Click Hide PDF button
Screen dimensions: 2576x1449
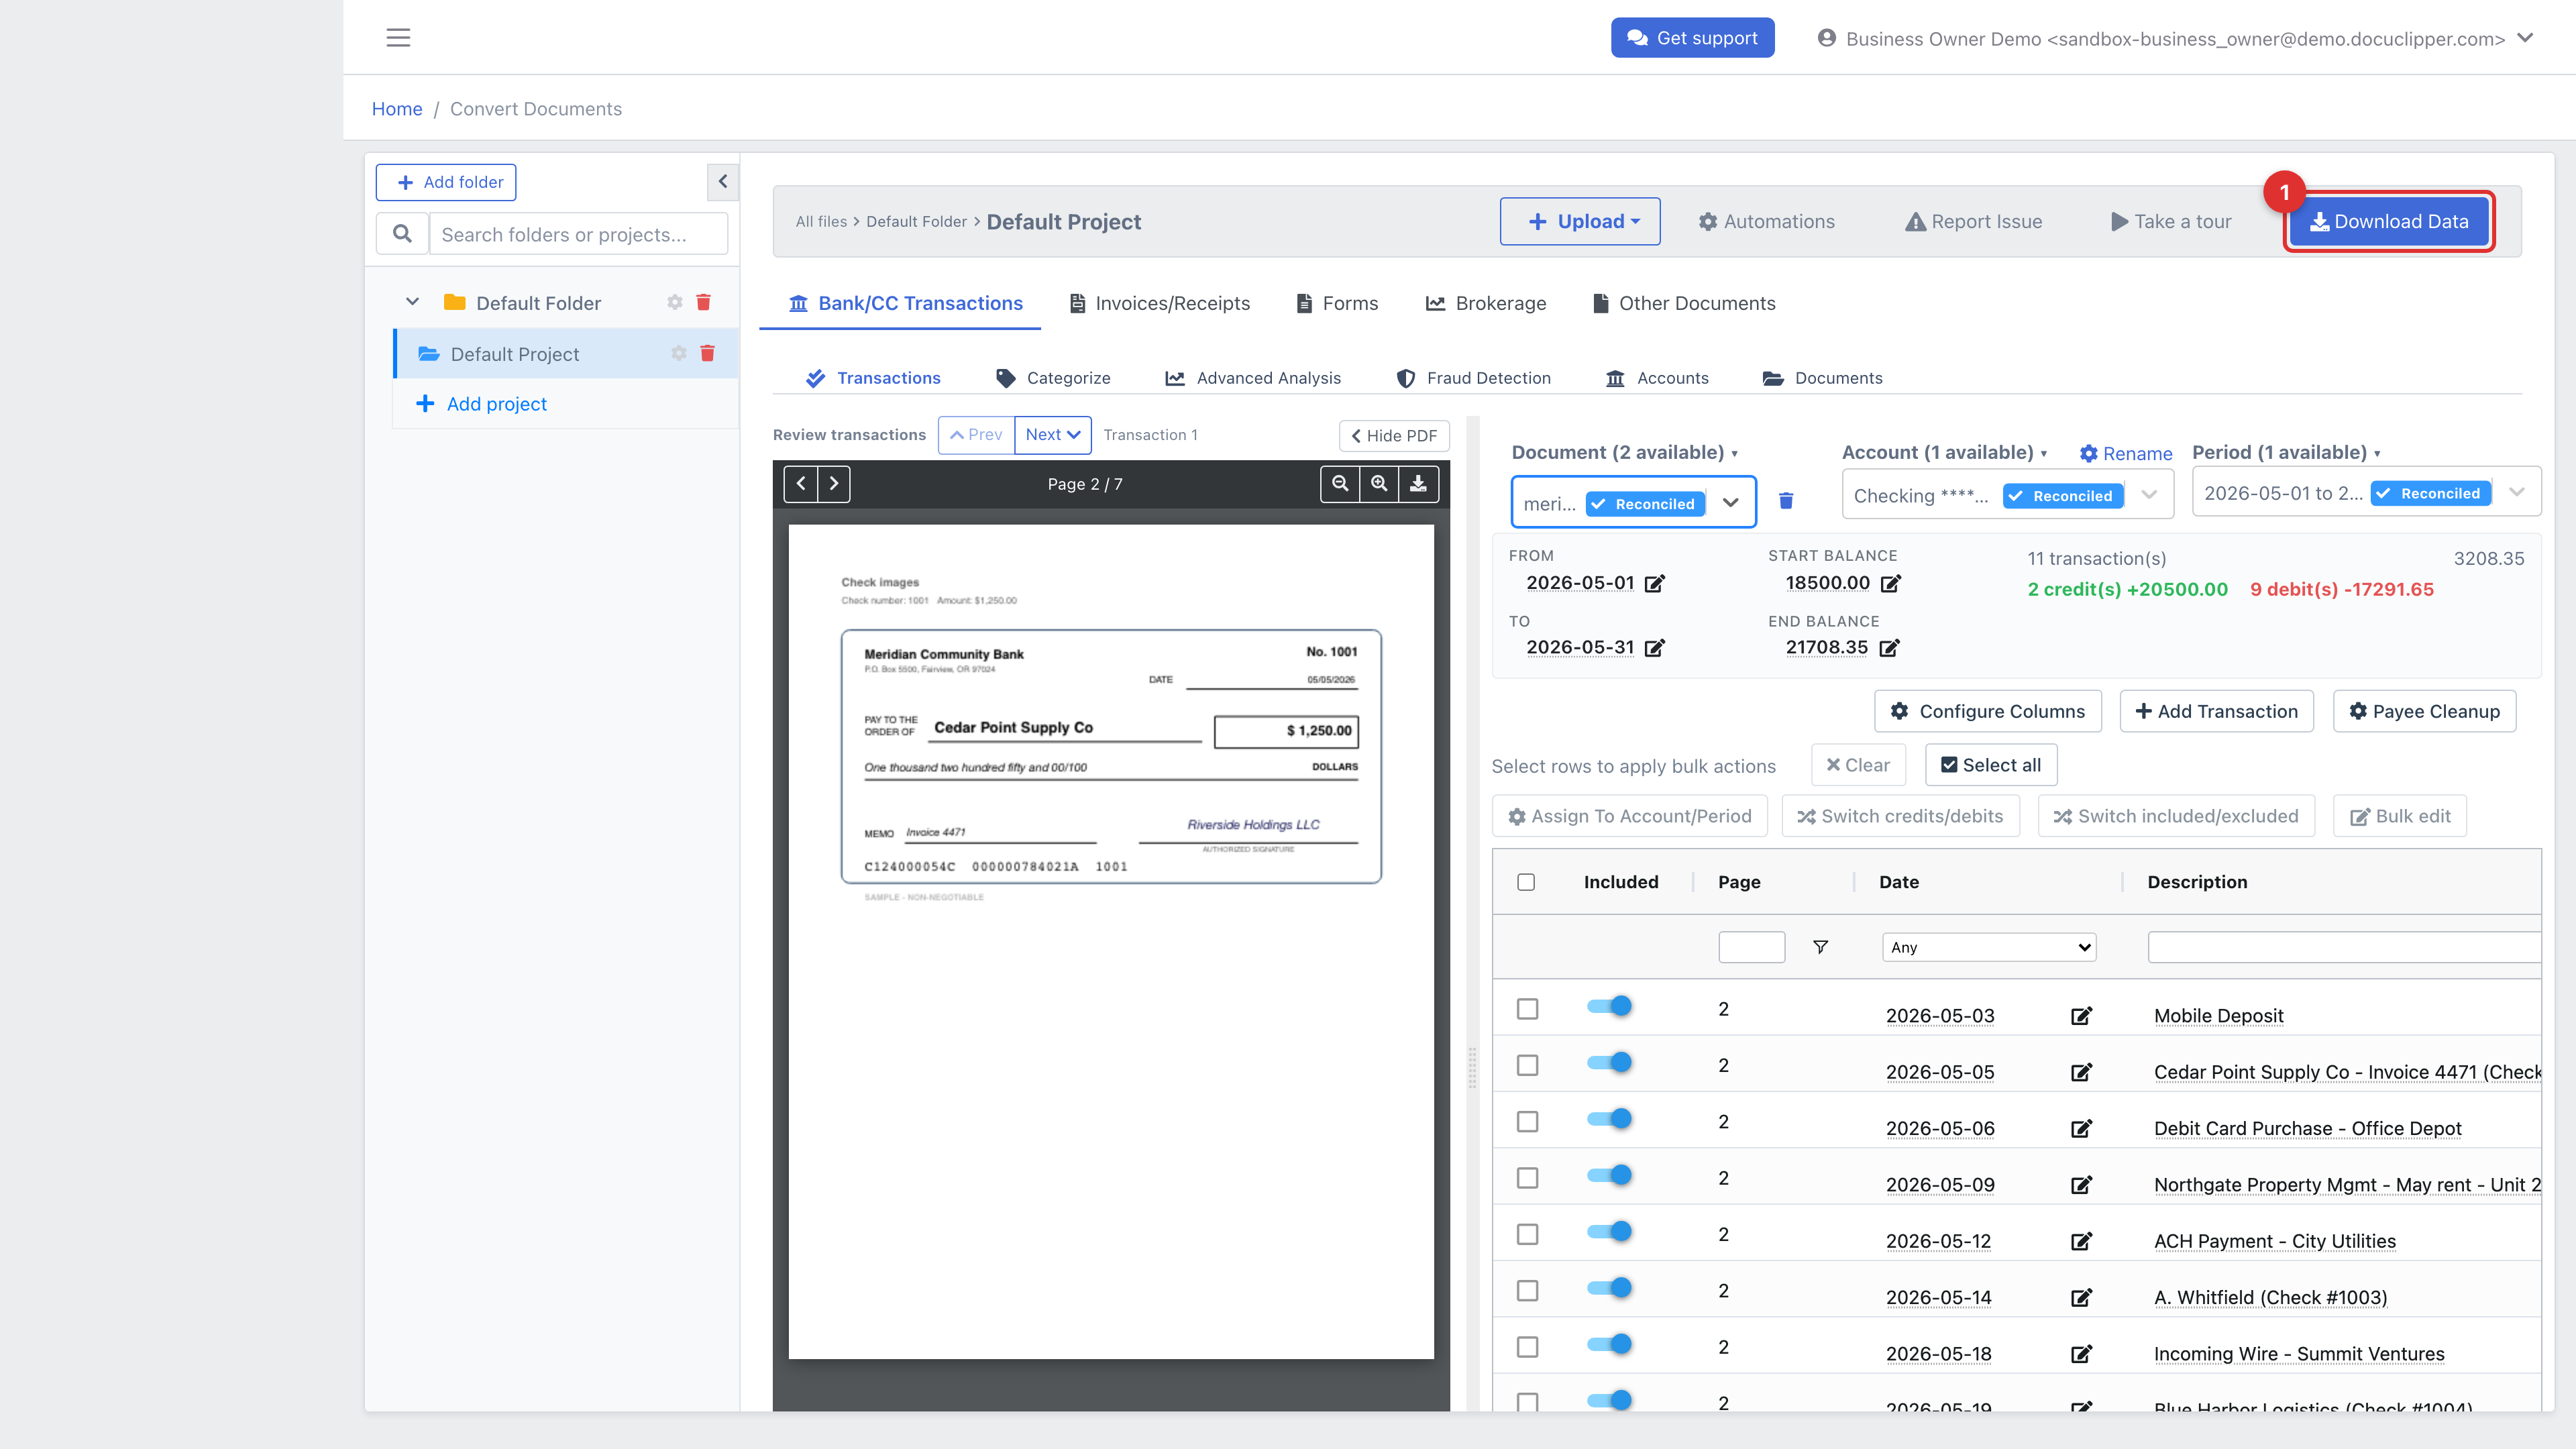point(1394,435)
